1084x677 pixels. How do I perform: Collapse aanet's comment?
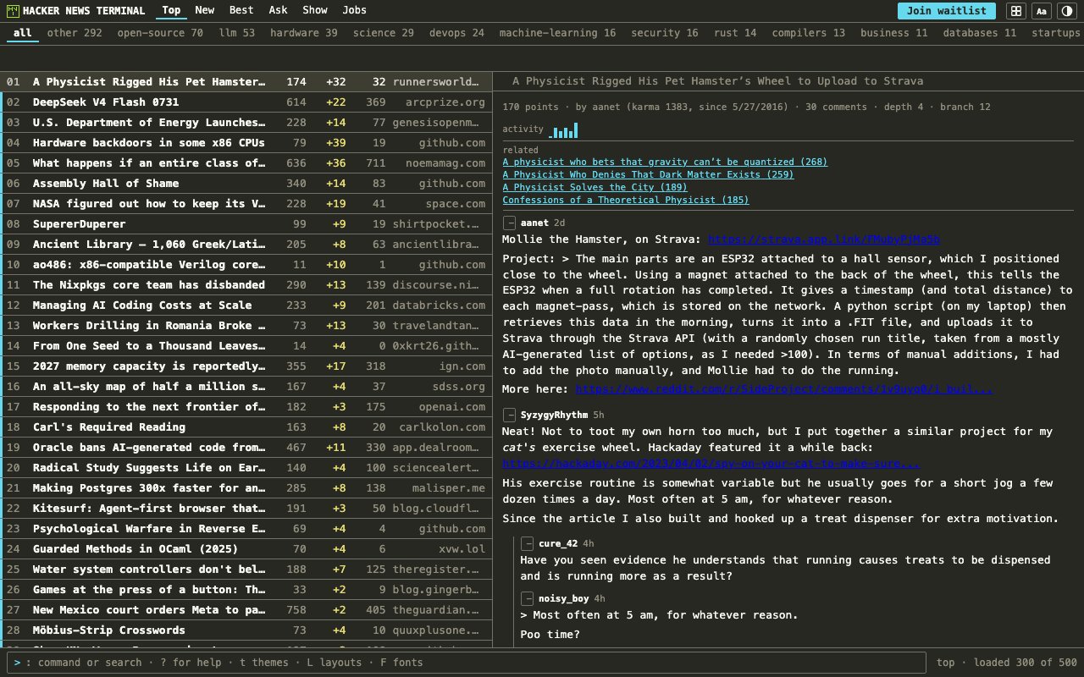(x=510, y=223)
